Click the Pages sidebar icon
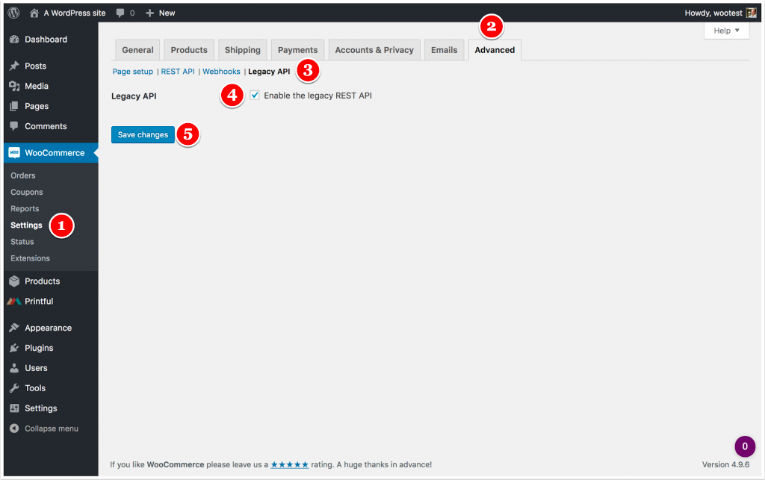 13,106
